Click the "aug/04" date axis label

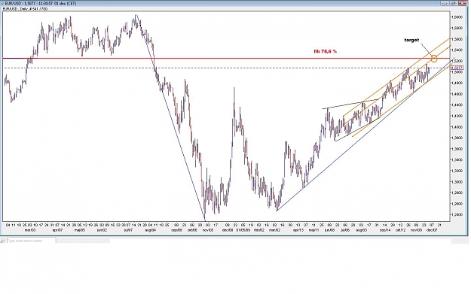150,230
